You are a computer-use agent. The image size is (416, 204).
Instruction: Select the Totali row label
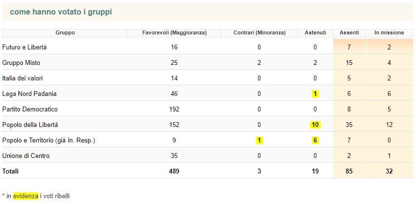(x=10, y=171)
